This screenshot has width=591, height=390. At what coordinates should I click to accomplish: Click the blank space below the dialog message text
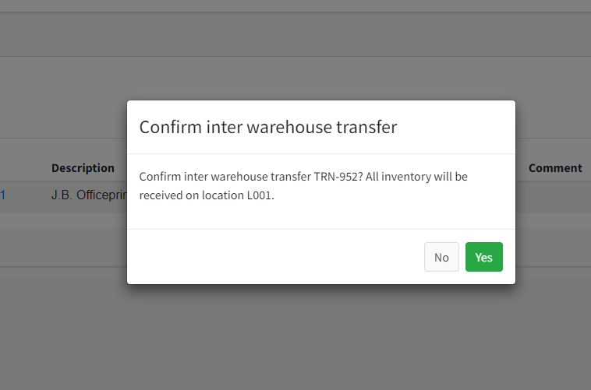(320, 216)
